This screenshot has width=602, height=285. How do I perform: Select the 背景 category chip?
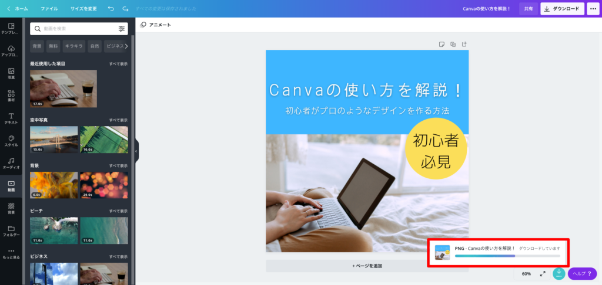[37, 46]
